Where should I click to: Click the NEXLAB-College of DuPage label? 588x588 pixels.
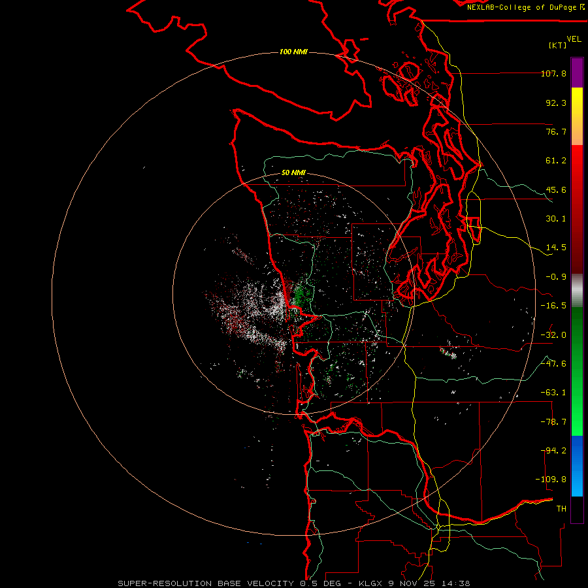[525, 7]
